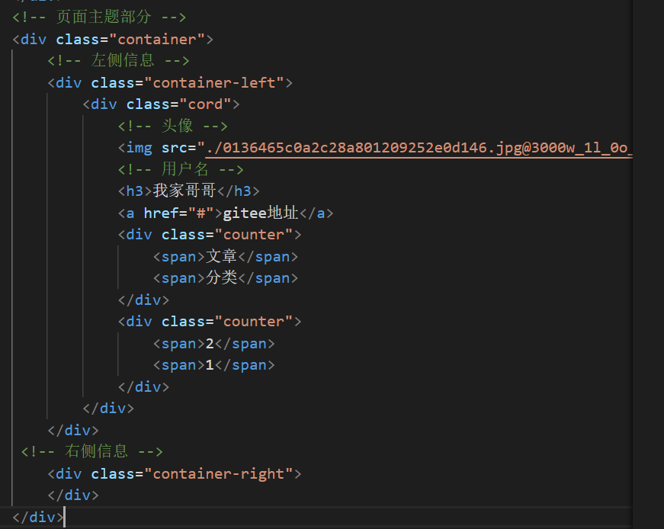The image size is (664, 529).
Task: Click the img tag name
Action: click(139, 148)
